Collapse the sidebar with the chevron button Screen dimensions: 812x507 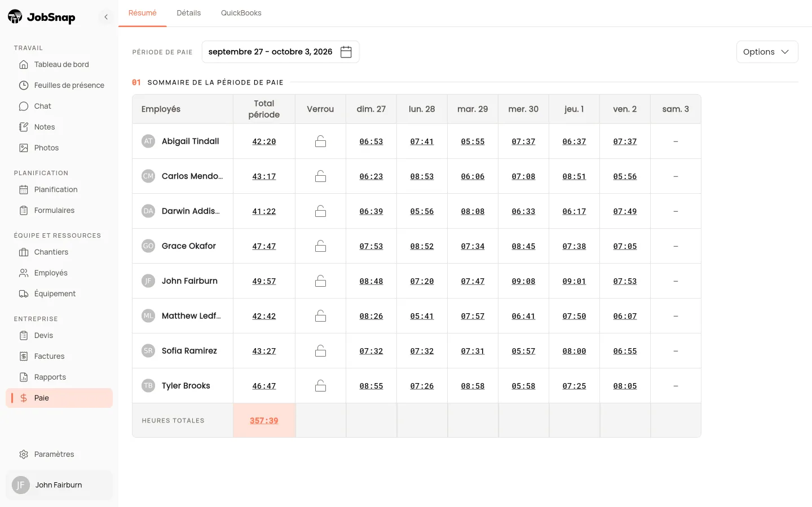pos(106,17)
